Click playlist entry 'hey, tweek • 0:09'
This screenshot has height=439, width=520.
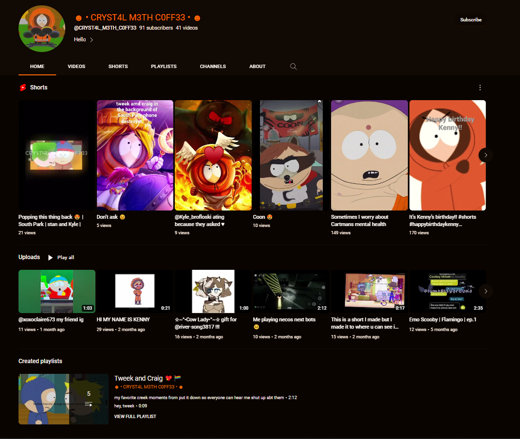point(130,406)
